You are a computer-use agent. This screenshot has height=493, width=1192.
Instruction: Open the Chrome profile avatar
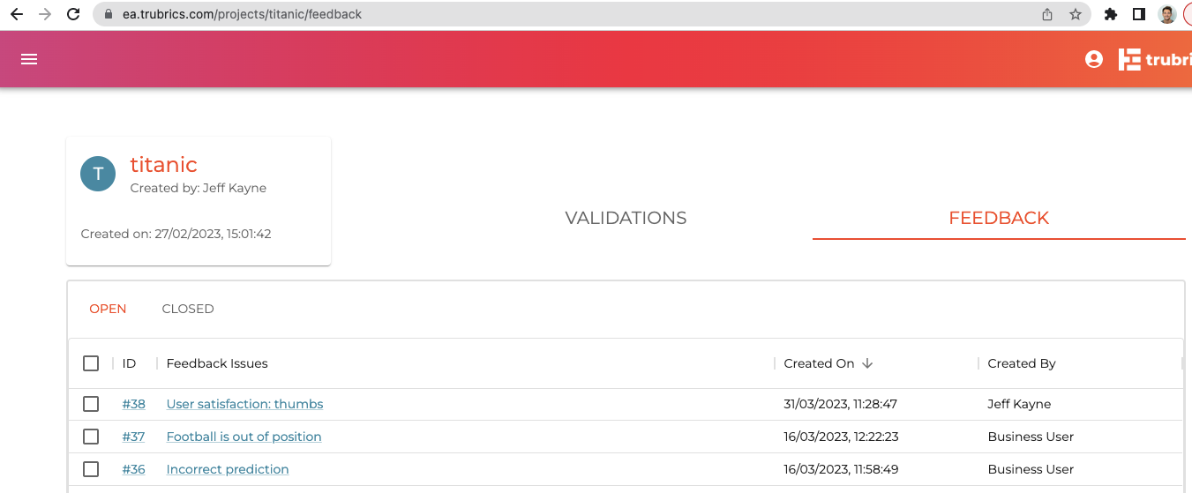[x=1167, y=14]
